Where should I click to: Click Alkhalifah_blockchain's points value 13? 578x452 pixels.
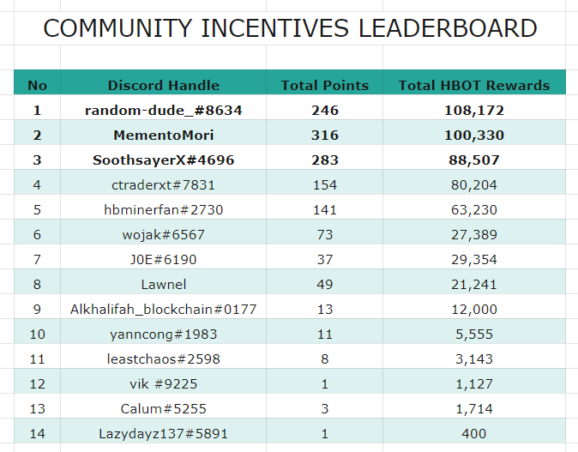click(x=325, y=310)
